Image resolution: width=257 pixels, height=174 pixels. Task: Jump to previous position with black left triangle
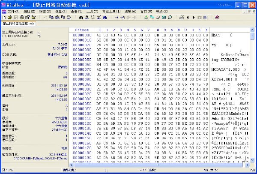pyautogui.click(x=188, y=18)
